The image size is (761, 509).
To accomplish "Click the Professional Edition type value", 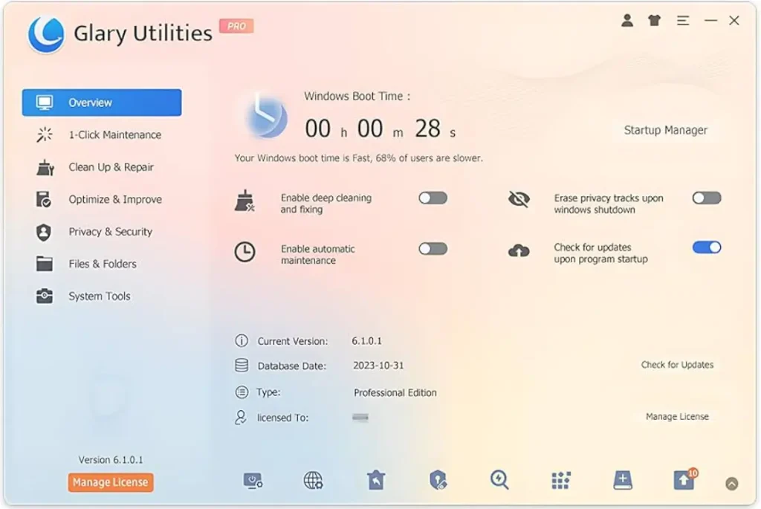I will pos(395,392).
